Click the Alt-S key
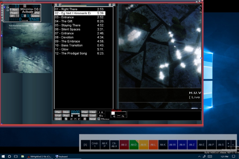Image resolution: width=239 pixels, height=159 pixels. coord(221,145)
